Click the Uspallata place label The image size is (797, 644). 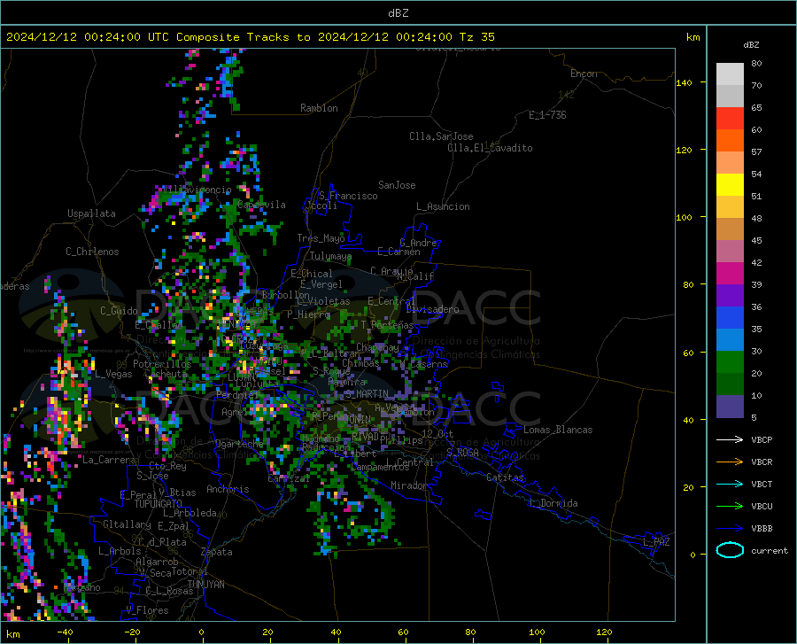(x=91, y=213)
